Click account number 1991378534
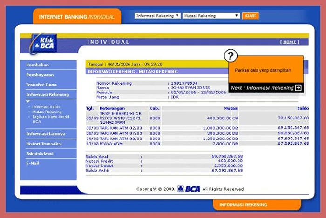This screenshot has width=326, height=218. point(184,83)
